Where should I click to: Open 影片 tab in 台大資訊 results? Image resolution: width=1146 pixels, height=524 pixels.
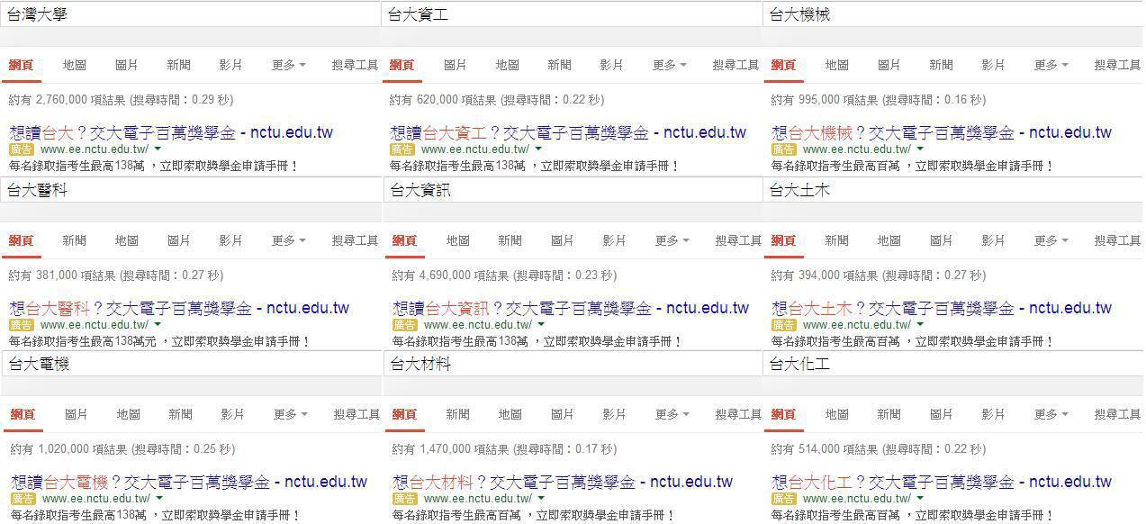pos(614,240)
